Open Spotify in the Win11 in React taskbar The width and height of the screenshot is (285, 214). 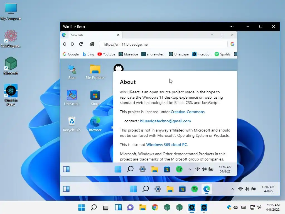click(195, 189)
